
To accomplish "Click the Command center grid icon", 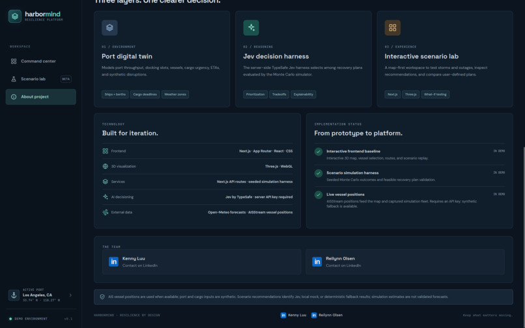I will 14,61.
